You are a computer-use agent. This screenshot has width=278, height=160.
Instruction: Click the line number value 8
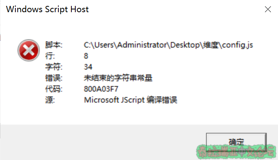pyautogui.click(x=86, y=56)
